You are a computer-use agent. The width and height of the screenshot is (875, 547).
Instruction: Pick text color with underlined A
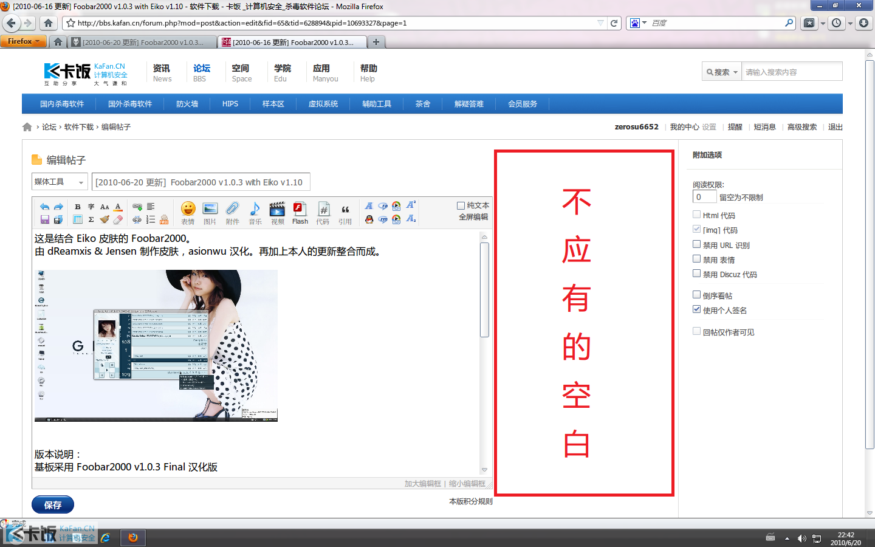point(118,207)
